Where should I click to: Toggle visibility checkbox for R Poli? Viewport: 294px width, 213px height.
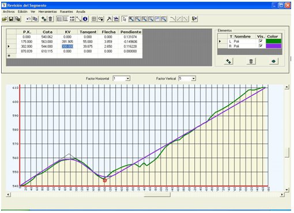tap(261, 46)
